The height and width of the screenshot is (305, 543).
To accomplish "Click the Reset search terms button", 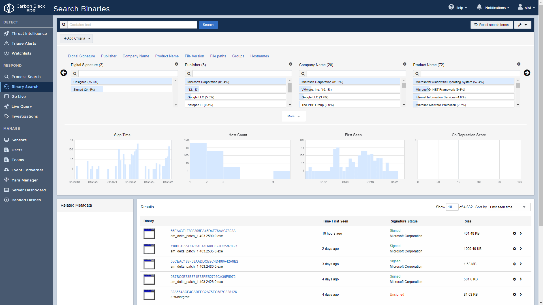I will [491, 25].
